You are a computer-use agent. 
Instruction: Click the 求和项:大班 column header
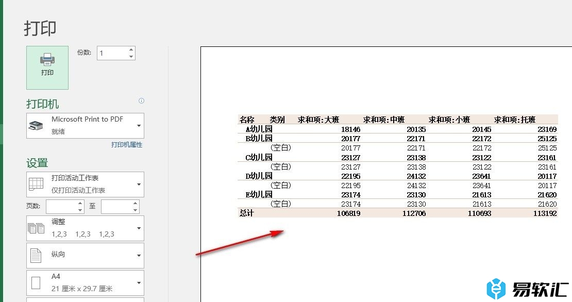click(318, 119)
